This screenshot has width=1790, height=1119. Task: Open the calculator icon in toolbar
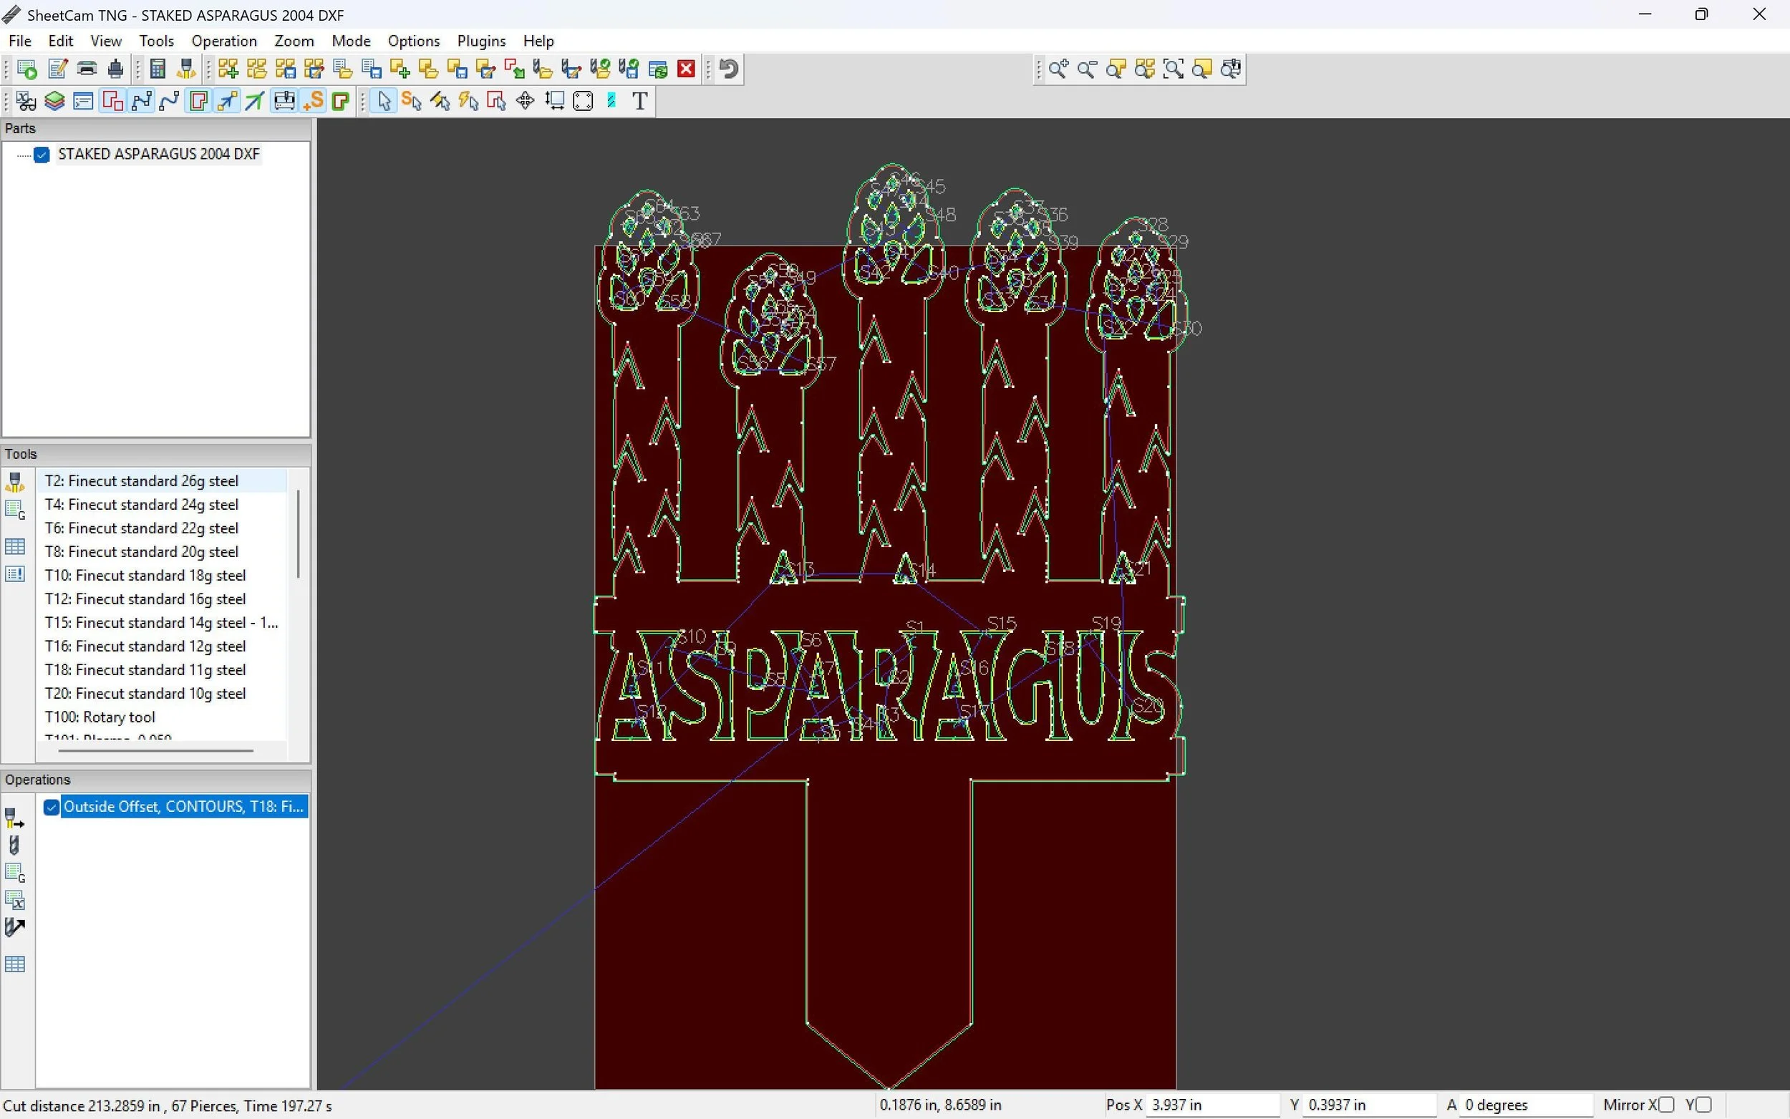158,69
